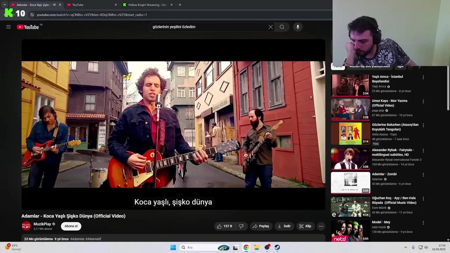
Task: Close the second YouTube browser tab
Action: (x=116, y=5)
